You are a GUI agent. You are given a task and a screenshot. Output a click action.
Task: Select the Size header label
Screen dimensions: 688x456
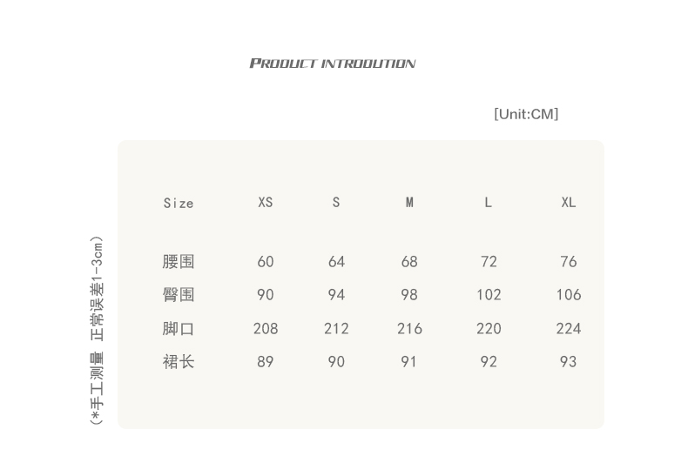click(x=179, y=204)
